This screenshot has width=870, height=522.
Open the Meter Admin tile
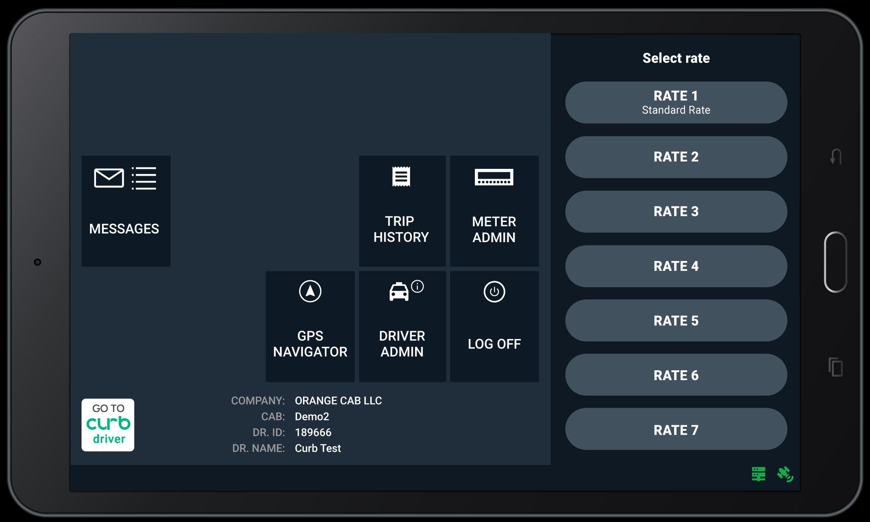(494, 211)
